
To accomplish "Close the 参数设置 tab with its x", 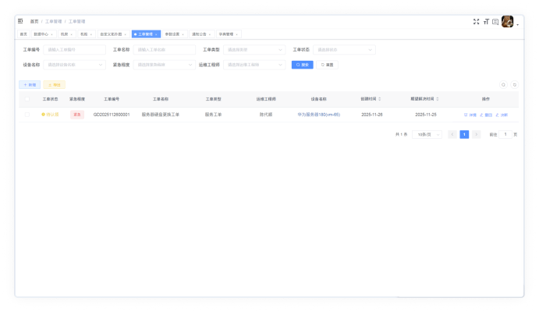I will [183, 34].
